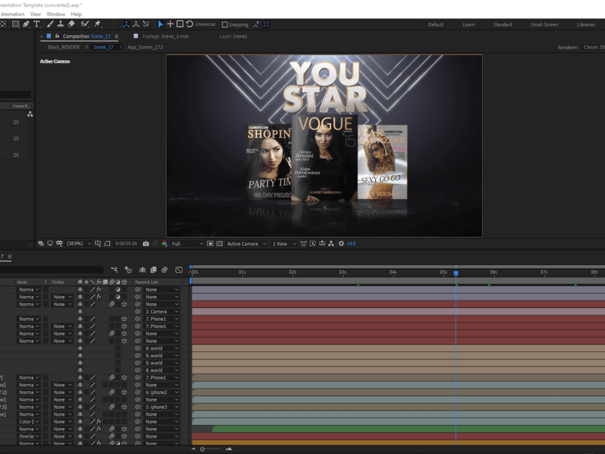Switch to Local Axis mode
The width and height of the screenshot is (605, 454).
(126, 24)
